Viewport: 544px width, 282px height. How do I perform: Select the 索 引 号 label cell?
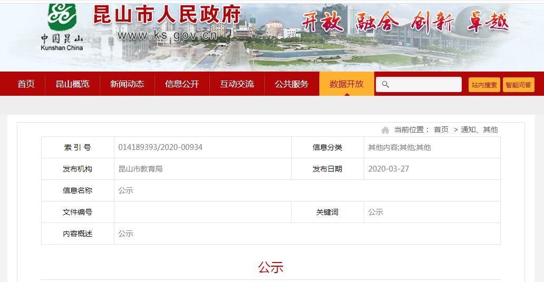[x=77, y=148]
